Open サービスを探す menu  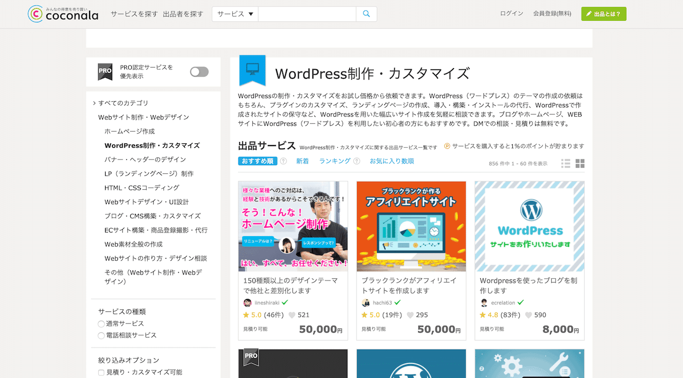click(134, 14)
